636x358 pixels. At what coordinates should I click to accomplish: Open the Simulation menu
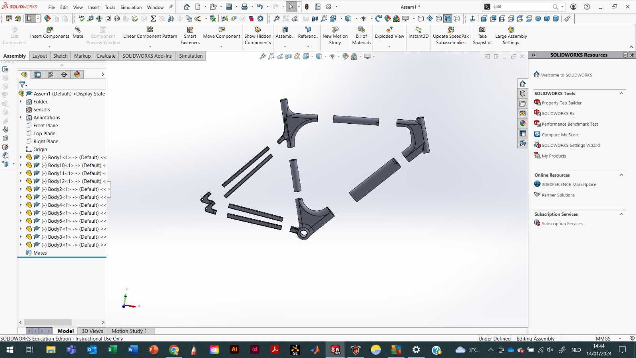[131, 7]
